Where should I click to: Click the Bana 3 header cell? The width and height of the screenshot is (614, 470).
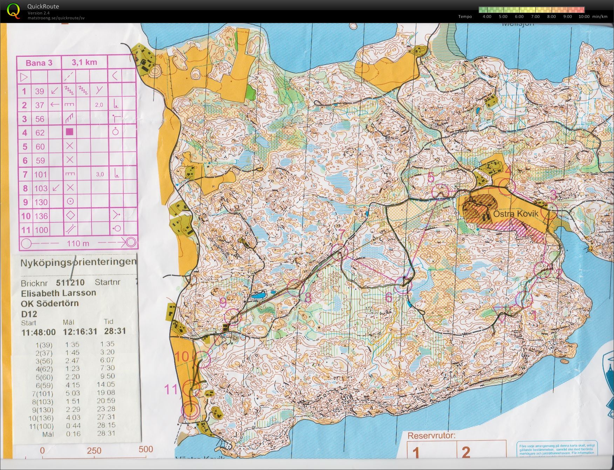pyautogui.click(x=39, y=63)
